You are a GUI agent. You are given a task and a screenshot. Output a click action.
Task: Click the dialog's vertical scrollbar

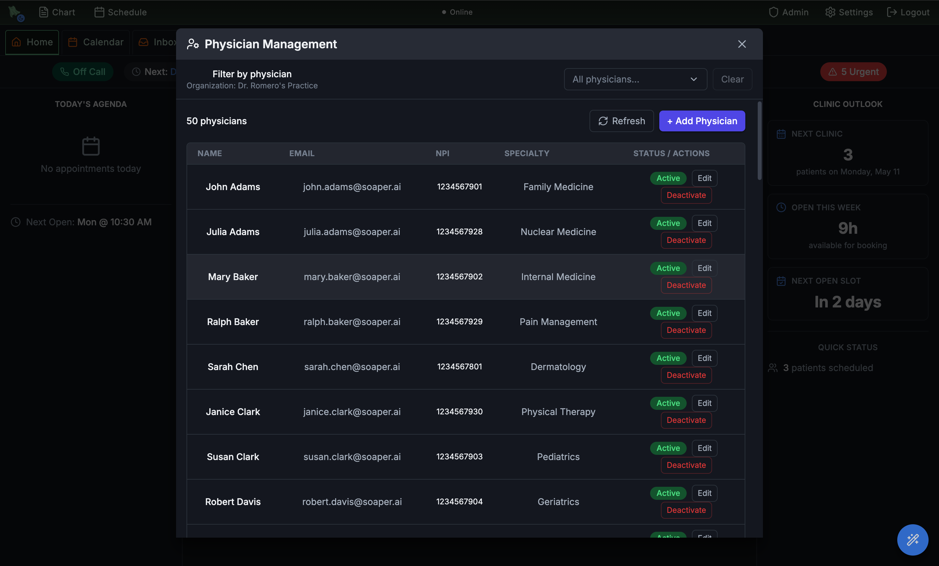coord(759,140)
